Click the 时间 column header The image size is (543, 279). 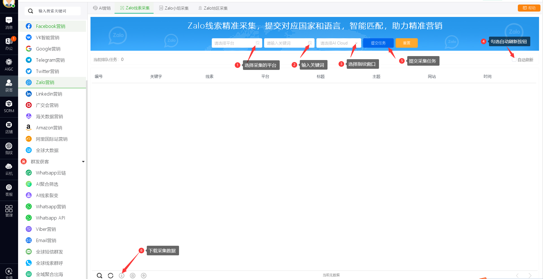(488, 77)
